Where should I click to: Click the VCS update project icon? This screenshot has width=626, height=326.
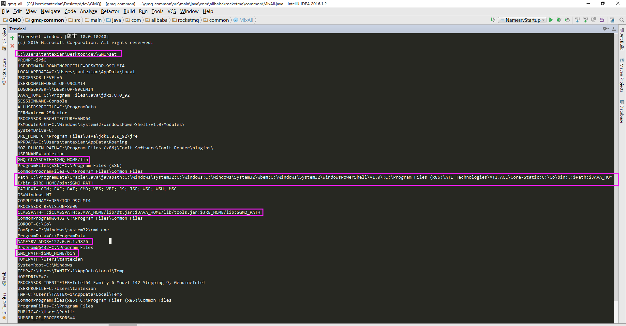pos(577,20)
